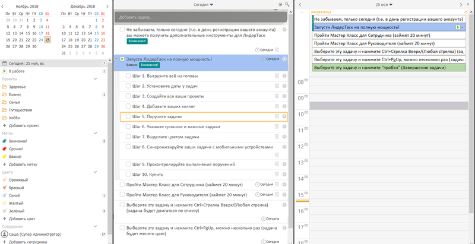Collapse the Запусти ЛидерТаск subtask tree
Viewport: 475px width, 244px height.
(116, 59)
